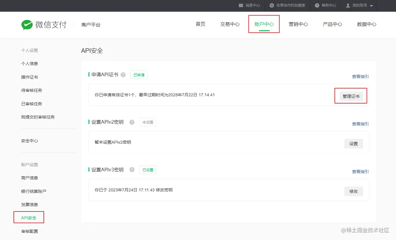Click the help center question icon

317,5
